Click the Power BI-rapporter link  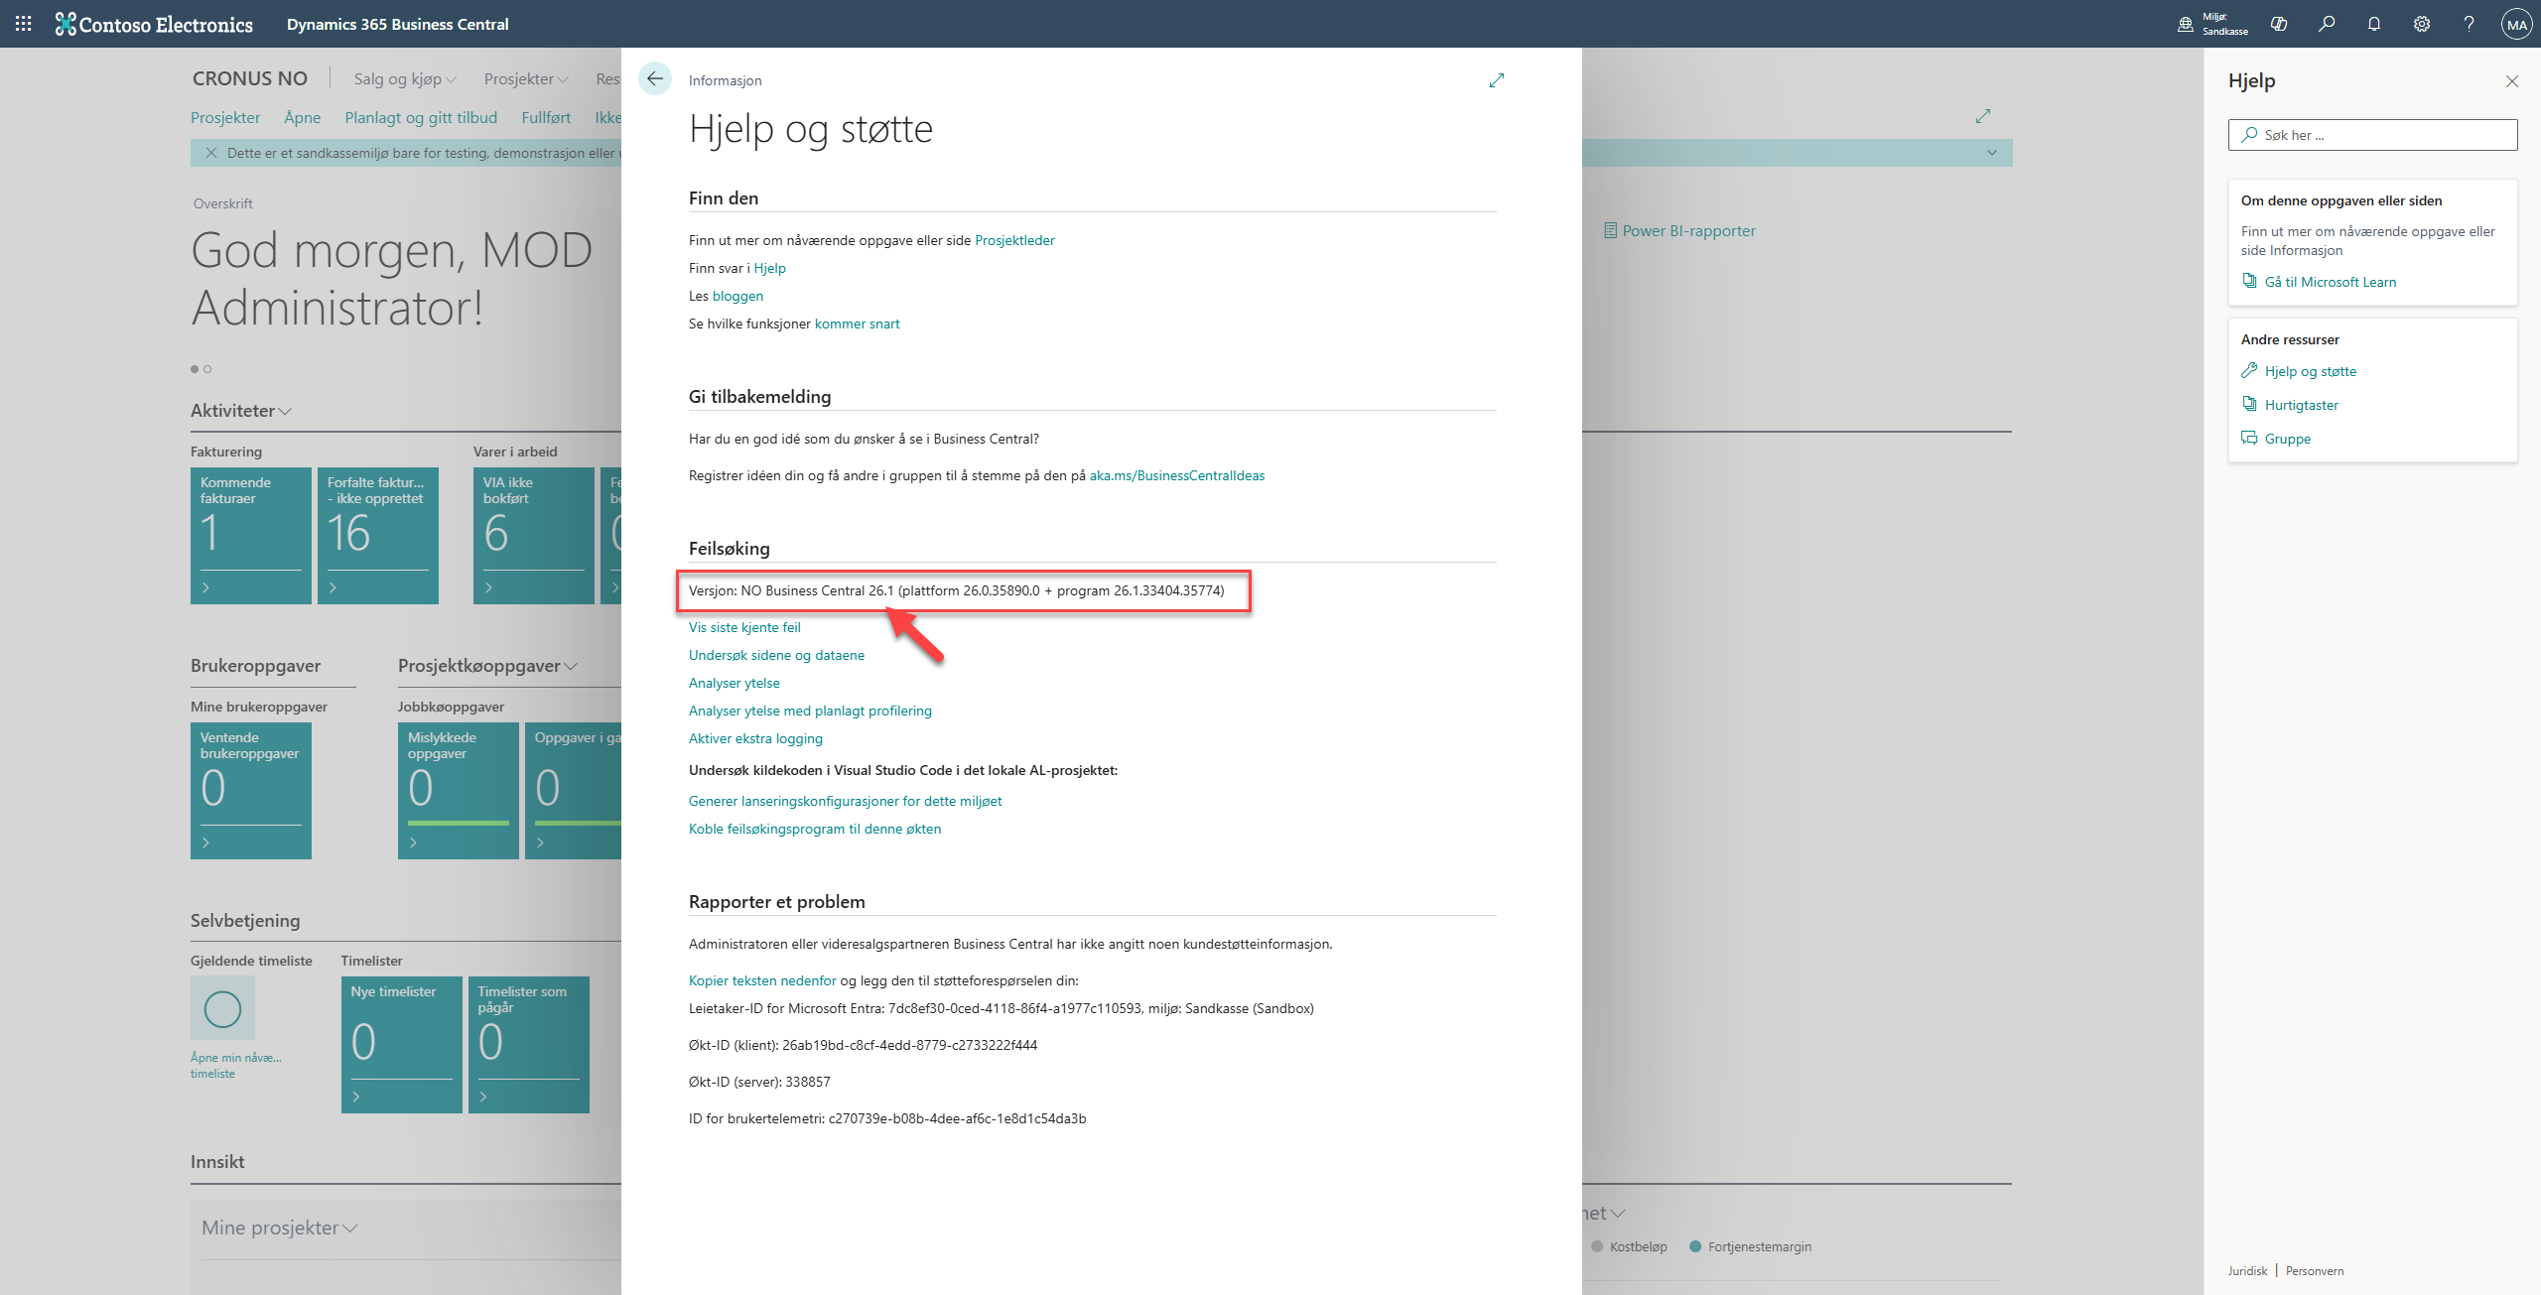click(1679, 230)
